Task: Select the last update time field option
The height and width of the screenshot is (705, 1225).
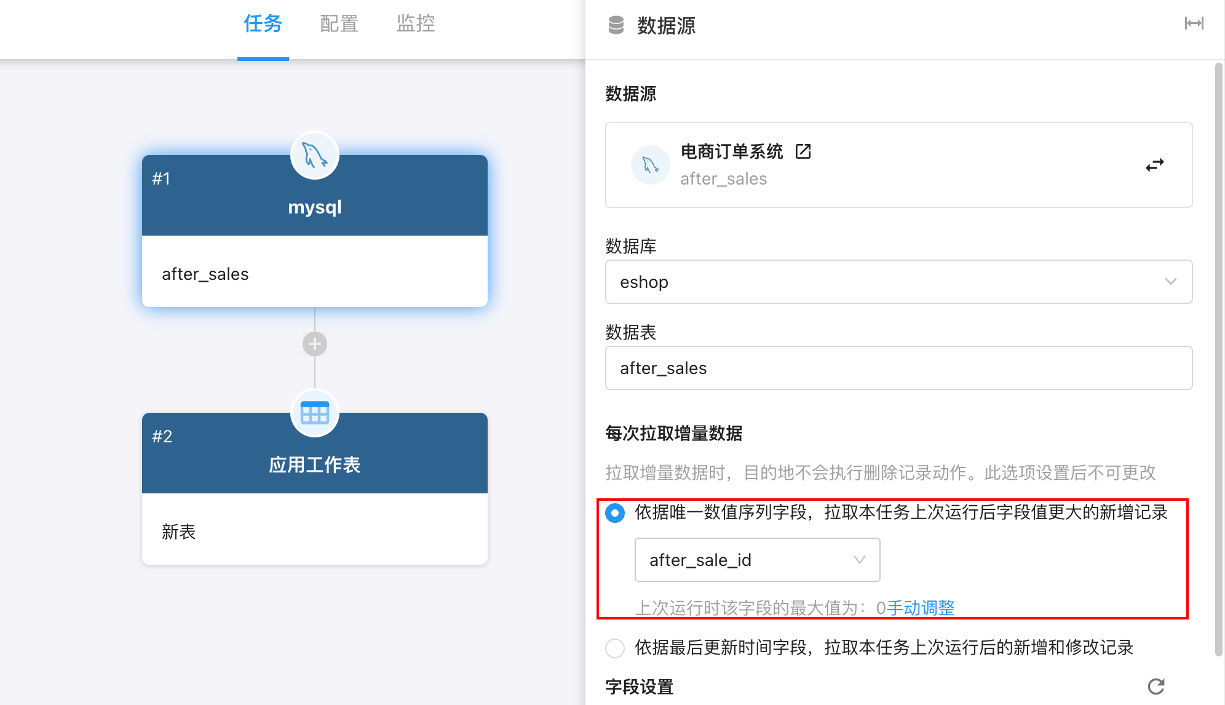Action: 614,648
